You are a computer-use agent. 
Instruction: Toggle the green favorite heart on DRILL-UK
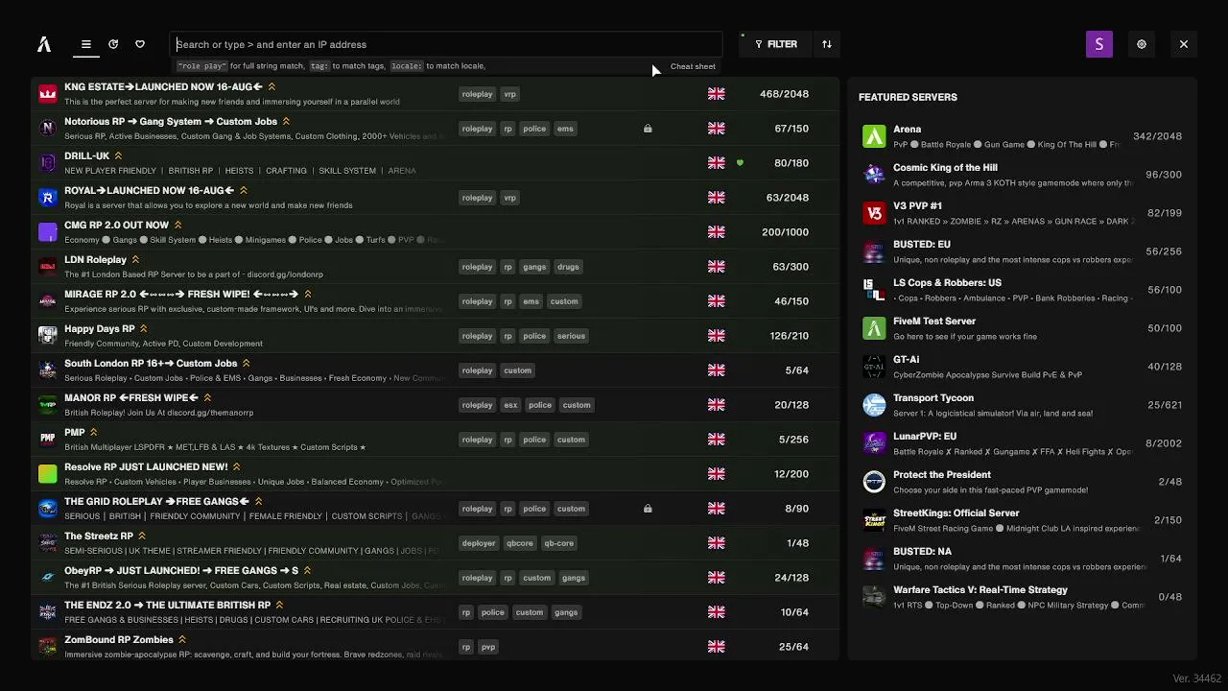pos(740,163)
